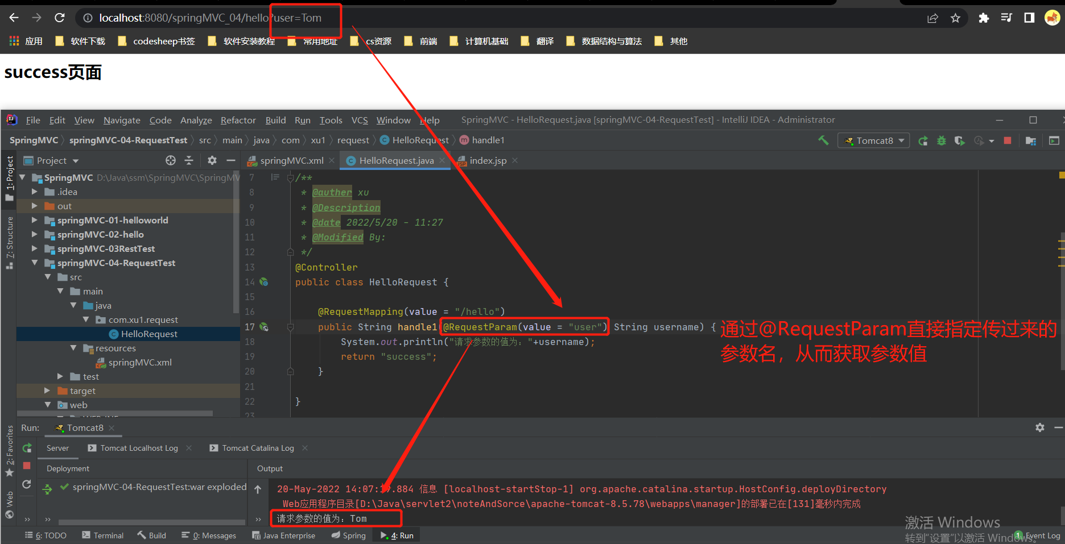Click the Collapse All icon in Project panel
The image size is (1065, 544).
189,160
